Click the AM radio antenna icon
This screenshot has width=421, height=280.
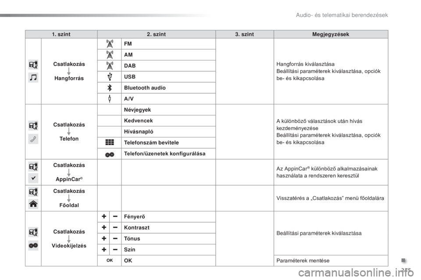[110, 55]
